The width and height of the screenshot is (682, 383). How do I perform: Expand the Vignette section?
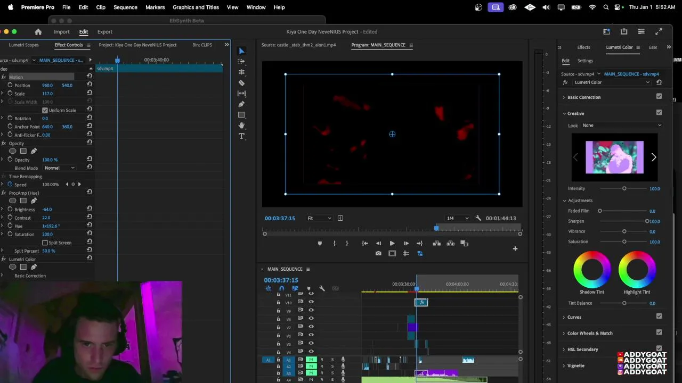coord(564,366)
